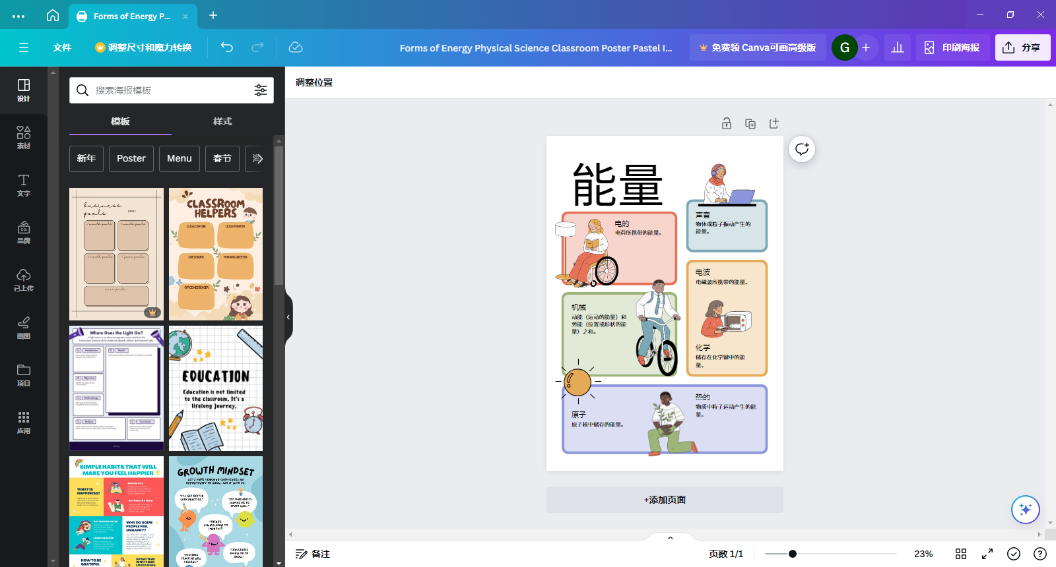1056x567 pixels.
Task: Lock the page with padlock icon
Action: coord(726,123)
